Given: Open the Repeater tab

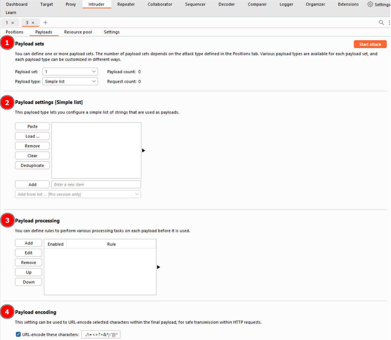Looking at the screenshot, I should (x=126, y=4).
